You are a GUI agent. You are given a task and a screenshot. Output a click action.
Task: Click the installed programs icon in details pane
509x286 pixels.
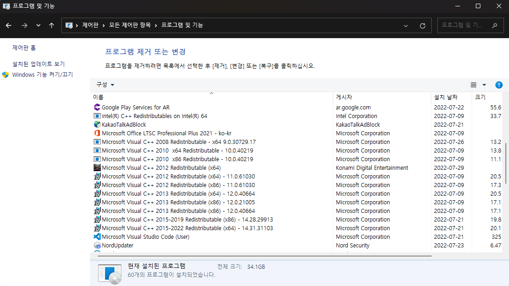click(x=110, y=273)
